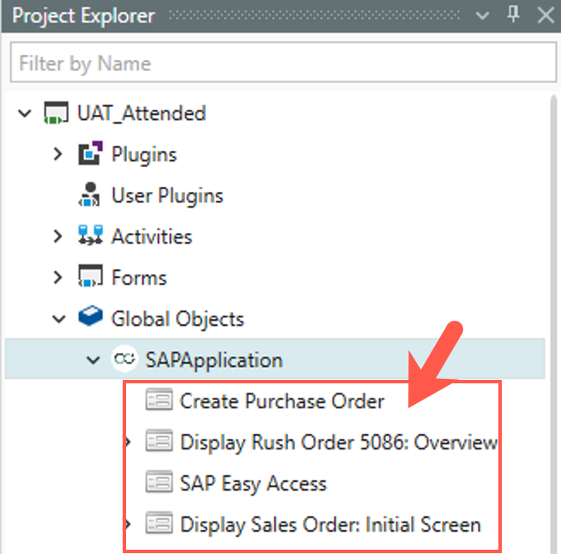561x554 pixels.
Task: Expand the Activities node
Action: tap(57, 236)
